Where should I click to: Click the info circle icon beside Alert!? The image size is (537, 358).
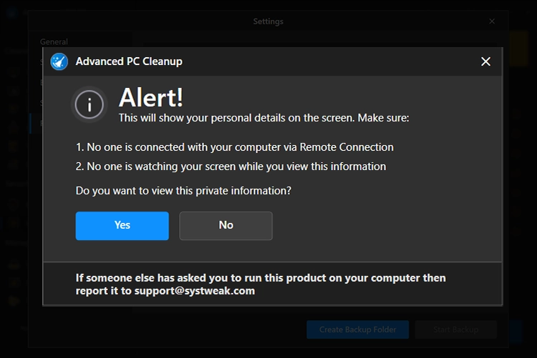89,104
